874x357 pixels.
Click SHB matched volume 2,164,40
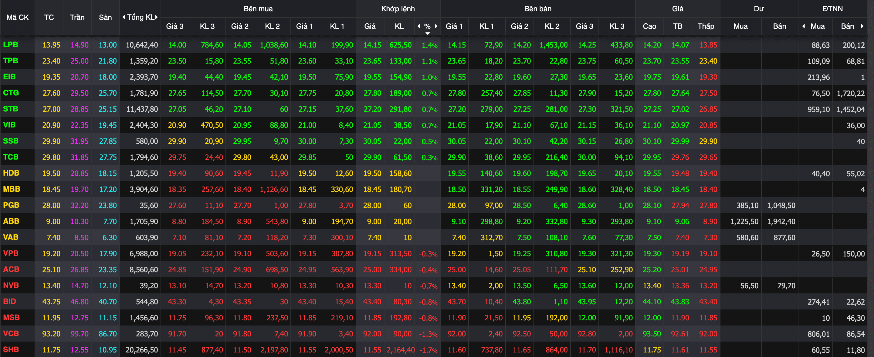(400, 350)
